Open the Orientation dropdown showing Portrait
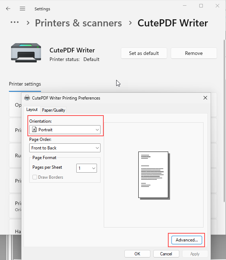The height and width of the screenshot is (260, 226). click(x=65, y=130)
